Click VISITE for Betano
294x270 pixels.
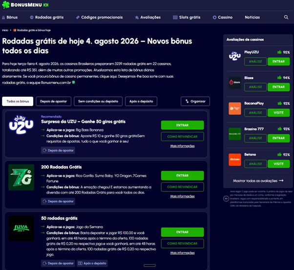tap(278, 164)
